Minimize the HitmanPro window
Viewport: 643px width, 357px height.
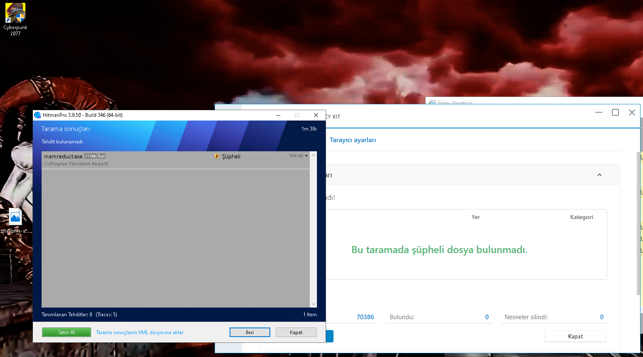tap(278, 115)
